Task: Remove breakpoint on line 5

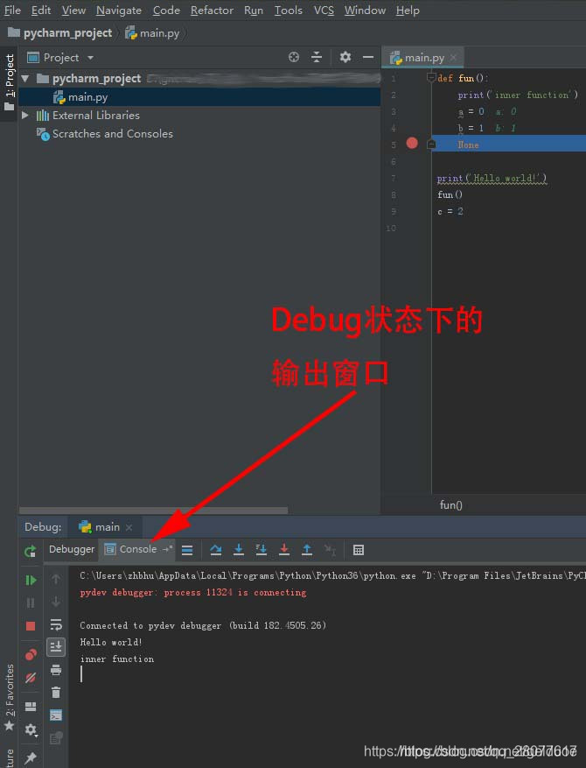Action: [412, 143]
